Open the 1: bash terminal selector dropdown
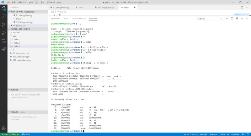The width and height of the screenshot is (251, 136). (x=210, y=19)
